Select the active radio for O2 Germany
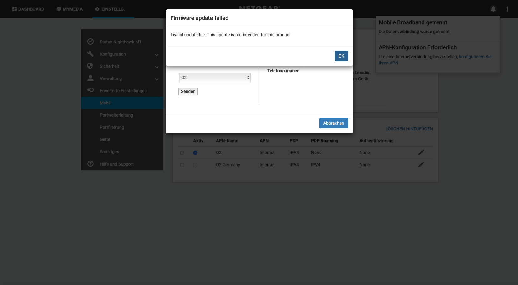Screen dimensions: 518x285 pos(195,165)
